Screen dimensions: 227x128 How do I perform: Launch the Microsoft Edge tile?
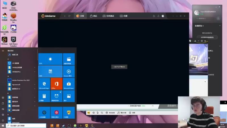coord(44,84)
